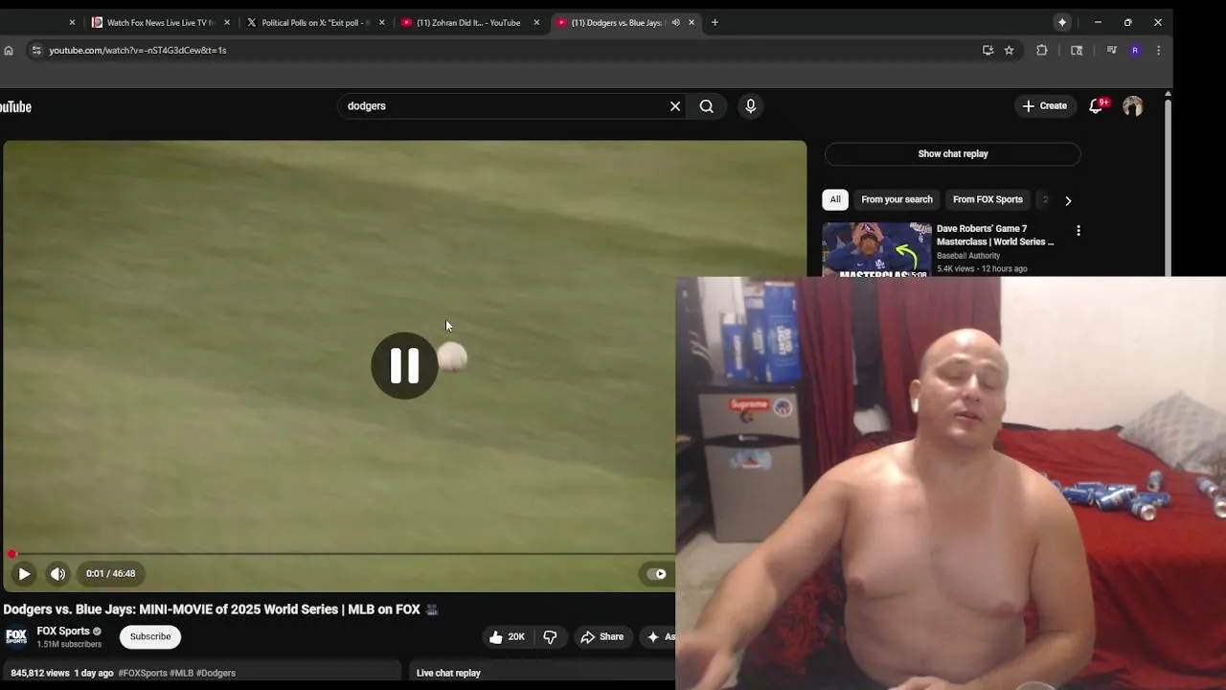Click the magnifier search button
Image resolution: width=1226 pixels, height=690 pixels.
[707, 106]
